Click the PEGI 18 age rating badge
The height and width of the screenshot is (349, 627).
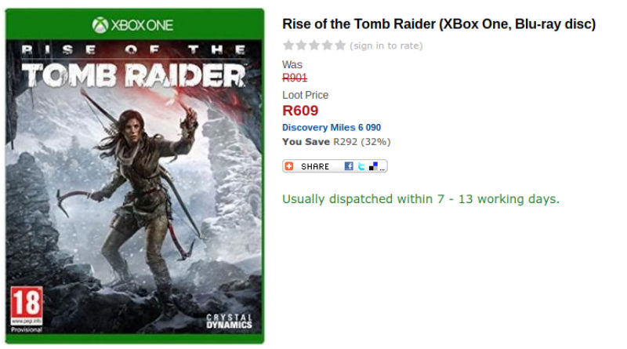coord(25,305)
